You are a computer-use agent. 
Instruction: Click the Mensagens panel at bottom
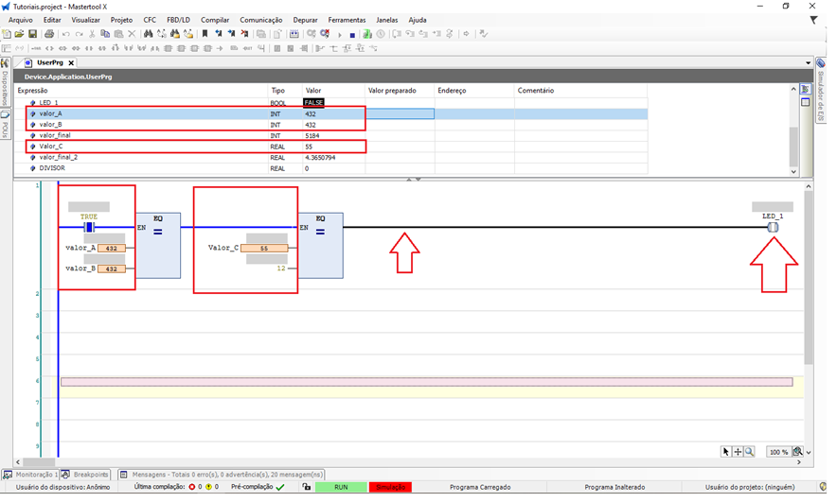pos(227,475)
